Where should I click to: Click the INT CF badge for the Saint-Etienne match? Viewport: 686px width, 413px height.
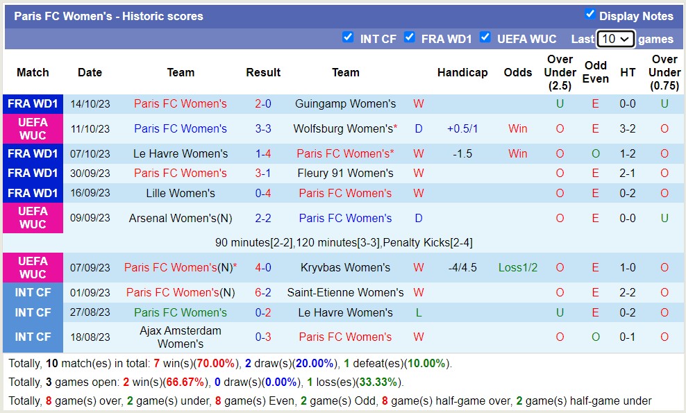[33, 292]
